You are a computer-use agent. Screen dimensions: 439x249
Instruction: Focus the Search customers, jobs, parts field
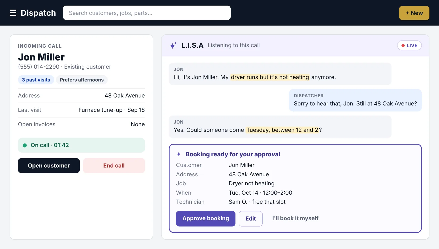tap(147, 13)
